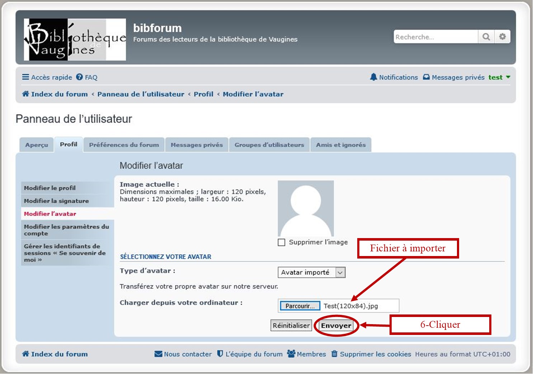Viewport: 533px width, 374px height.
Task: Expand the test user menu
Action: [499, 77]
